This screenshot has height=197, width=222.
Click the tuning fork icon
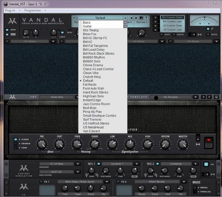pos(212,29)
